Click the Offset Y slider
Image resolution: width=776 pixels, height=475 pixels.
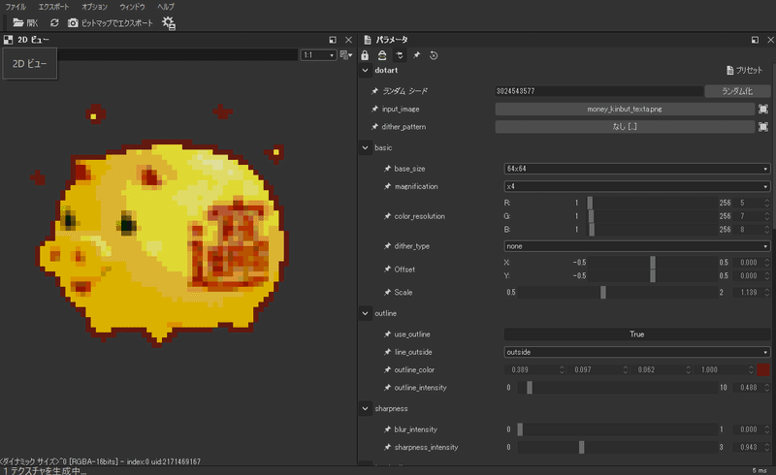[652, 275]
